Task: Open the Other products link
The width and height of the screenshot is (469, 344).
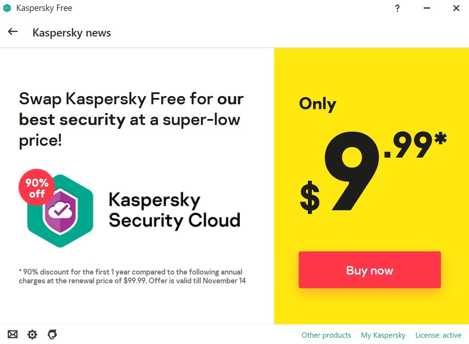Action: (x=326, y=335)
